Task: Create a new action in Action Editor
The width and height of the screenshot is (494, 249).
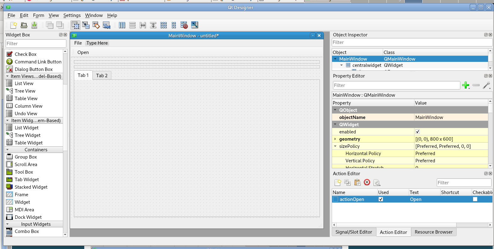Action: coord(338,182)
